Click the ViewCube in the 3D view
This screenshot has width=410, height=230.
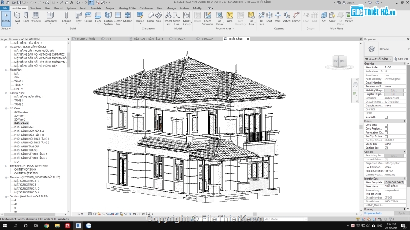coord(339,62)
